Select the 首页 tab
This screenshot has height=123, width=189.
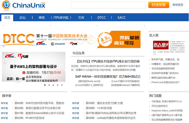click(7, 18)
